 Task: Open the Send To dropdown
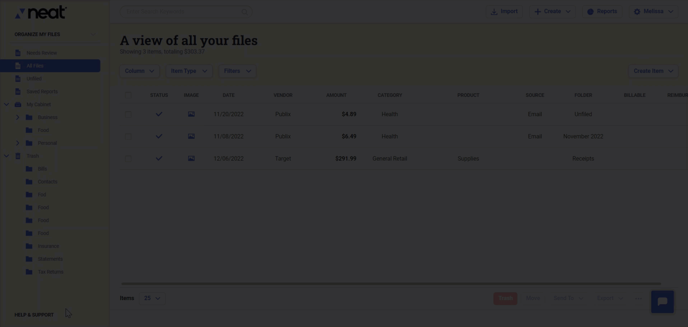pos(568,298)
